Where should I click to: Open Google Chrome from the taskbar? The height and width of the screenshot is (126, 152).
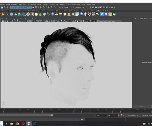[17, 123]
